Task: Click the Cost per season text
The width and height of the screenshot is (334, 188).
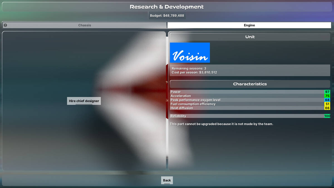Action: pos(194,72)
